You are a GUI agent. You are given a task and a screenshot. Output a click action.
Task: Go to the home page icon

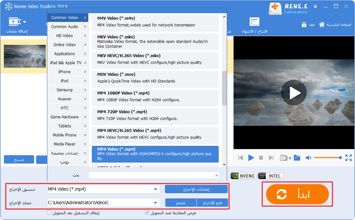322,24
